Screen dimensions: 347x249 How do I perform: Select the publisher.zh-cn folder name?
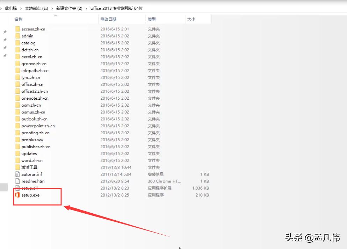coord(36,147)
